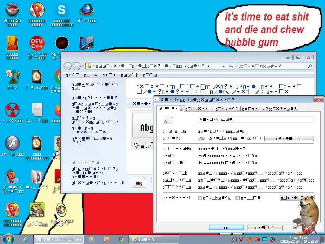The width and height of the screenshot is (325, 244).
Task: Launch the round P icon beside Skype
Action: (x=37, y=10)
